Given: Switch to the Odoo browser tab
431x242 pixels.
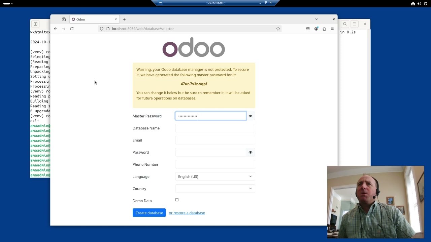Looking at the screenshot, I should tap(94, 19).
